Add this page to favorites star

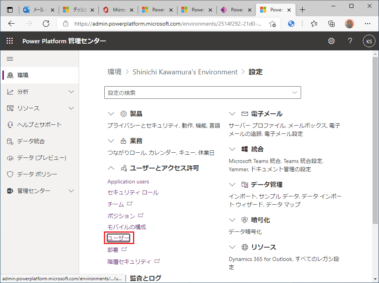[x=272, y=24]
